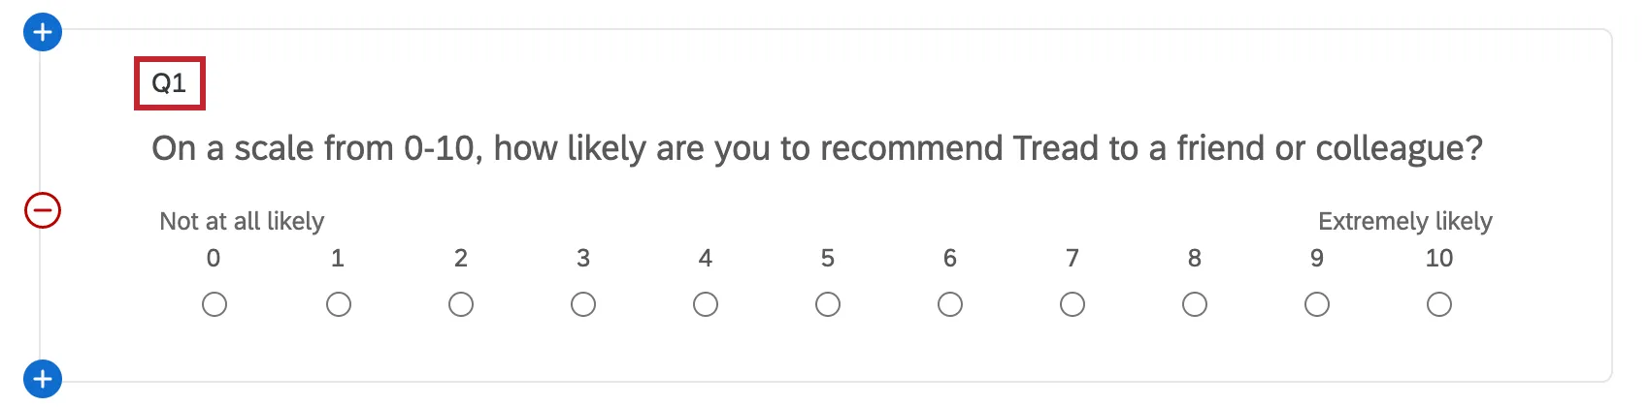Mark the radio button under 3

pos(583,304)
